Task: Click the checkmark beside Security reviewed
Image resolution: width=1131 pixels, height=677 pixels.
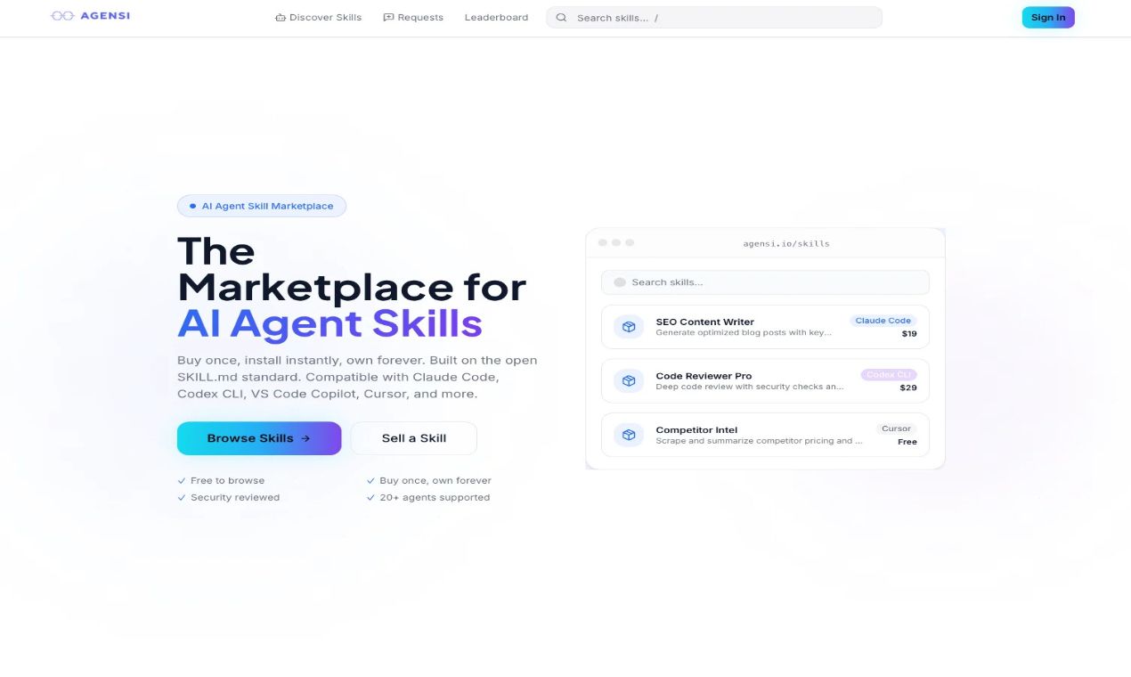Action: coord(182,497)
